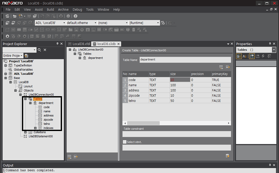The image size is (279, 173).
Task: Open the Entire Project scope dropdown
Action: (x=22, y=56)
